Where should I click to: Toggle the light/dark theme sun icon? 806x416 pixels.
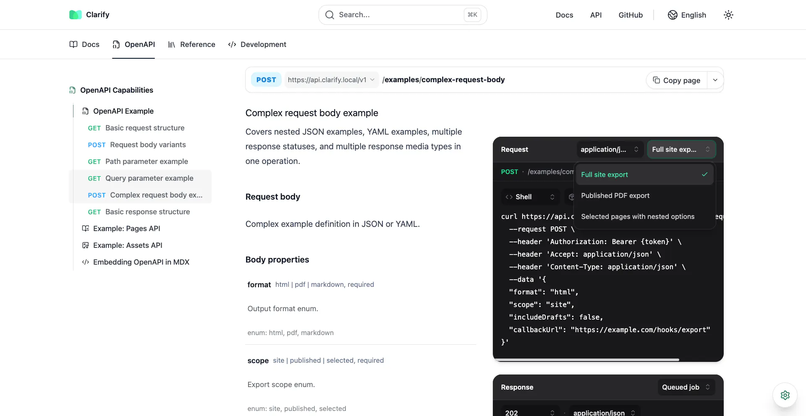tap(728, 15)
